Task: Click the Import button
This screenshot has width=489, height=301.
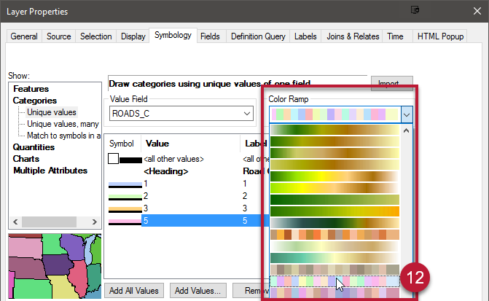Action: [x=391, y=83]
